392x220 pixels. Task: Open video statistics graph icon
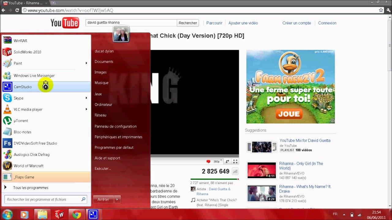tap(235, 171)
